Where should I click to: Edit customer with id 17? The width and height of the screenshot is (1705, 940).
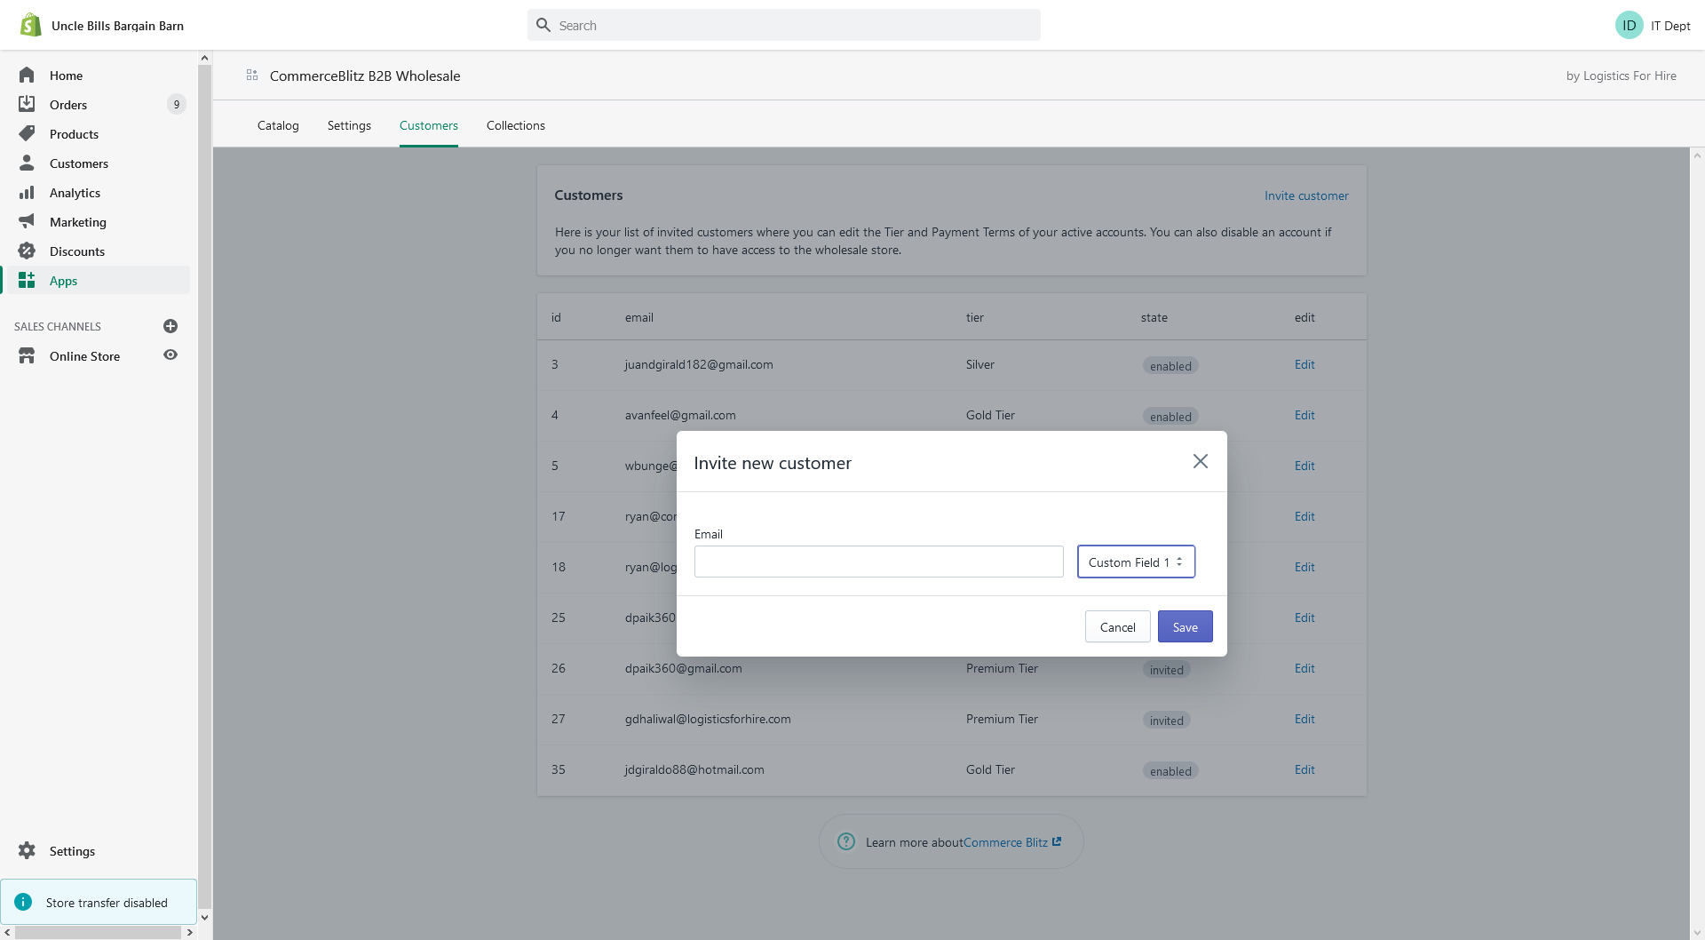click(x=1305, y=516)
